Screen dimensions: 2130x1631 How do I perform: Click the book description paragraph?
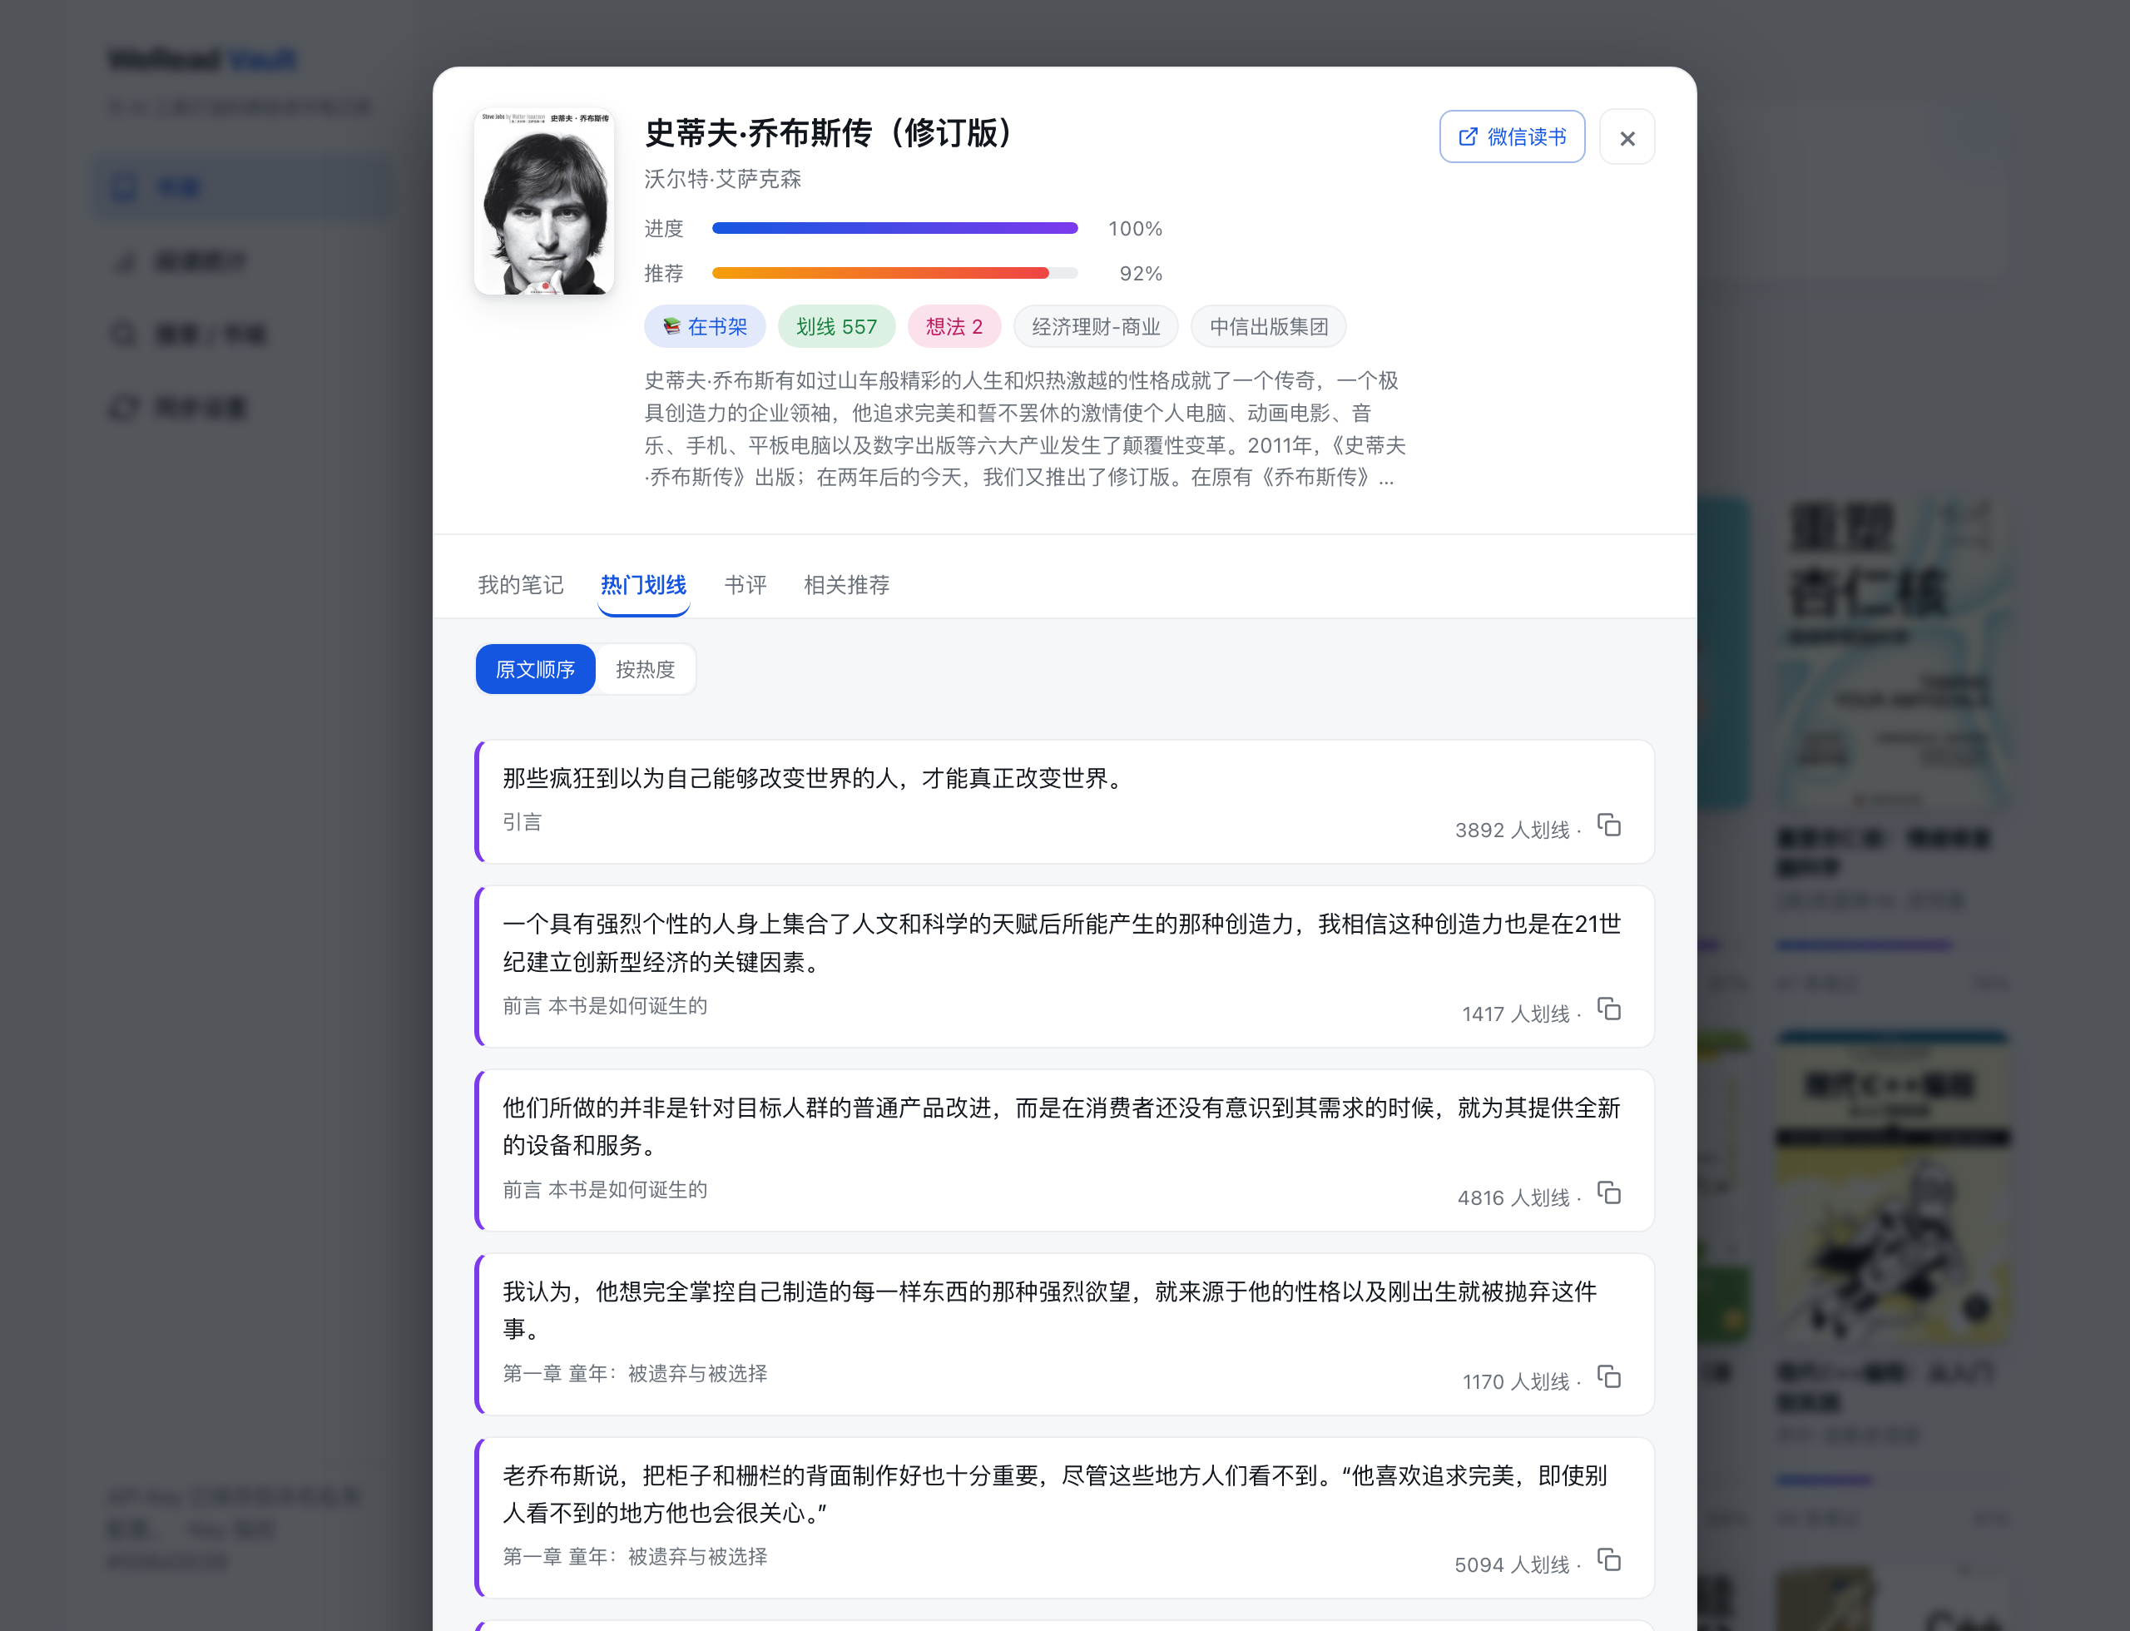pyautogui.click(x=1025, y=428)
